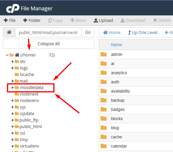Click the Move toolbar button
173x152 pixels.
pyautogui.click(x=78, y=20)
